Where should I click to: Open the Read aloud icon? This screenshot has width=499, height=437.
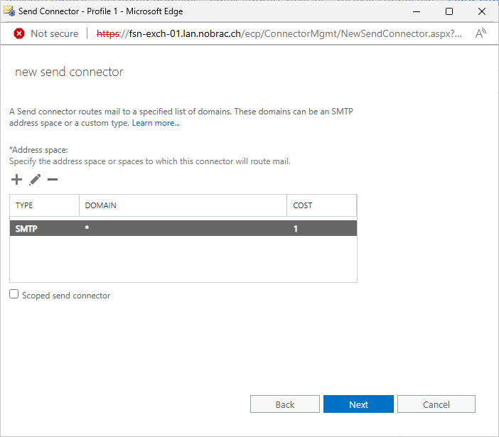click(481, 33)
